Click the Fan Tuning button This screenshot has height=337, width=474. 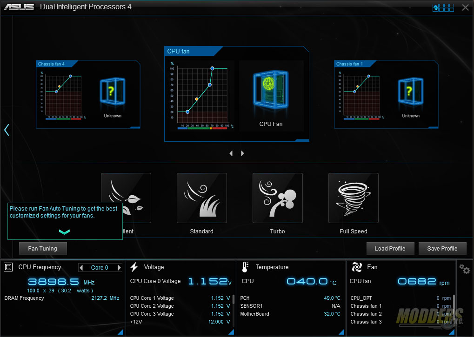pyautogui.click(x=43, y=249)
